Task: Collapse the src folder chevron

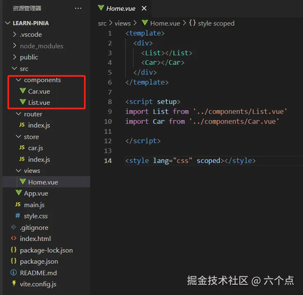Action: point(14,68)
